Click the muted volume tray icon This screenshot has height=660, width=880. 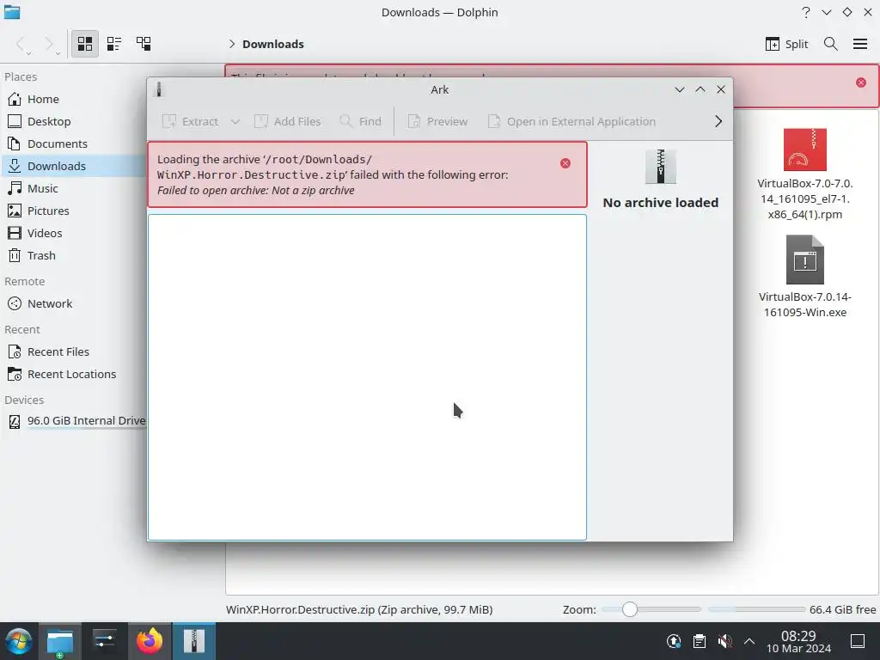[x=724, y=641]
